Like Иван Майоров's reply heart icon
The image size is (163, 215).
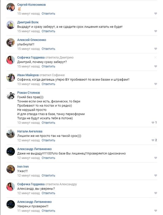155,84
